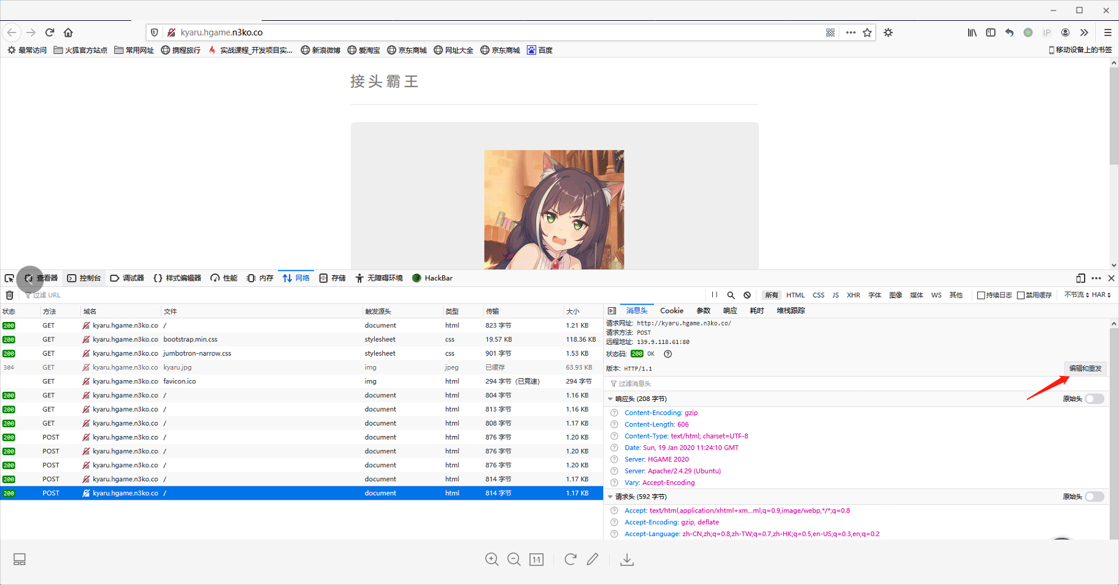Focus the browser address bar
The height and width of the screenshot is (585, 1119).
(500, 32)
